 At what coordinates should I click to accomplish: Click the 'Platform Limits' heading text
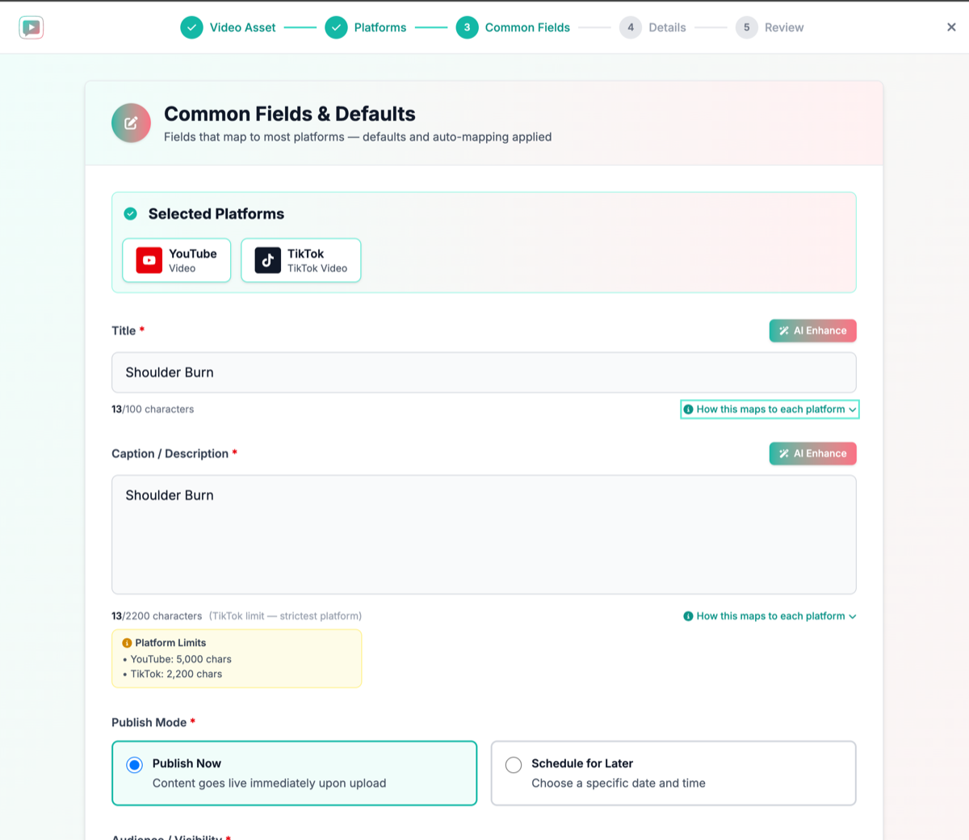coord(170,643)
